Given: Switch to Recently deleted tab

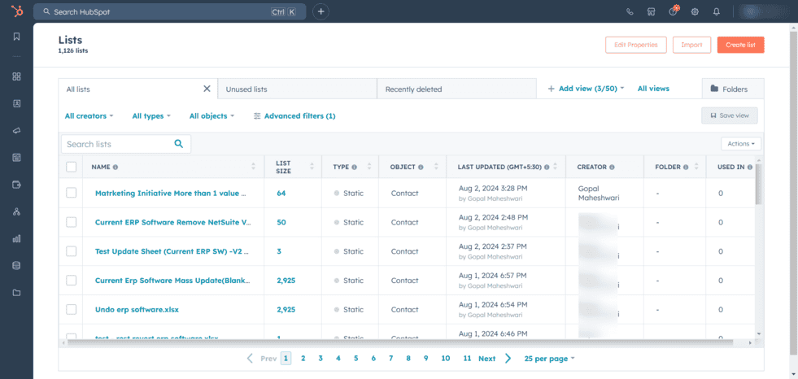Looking at the screenshot, I should pos(413,89).
